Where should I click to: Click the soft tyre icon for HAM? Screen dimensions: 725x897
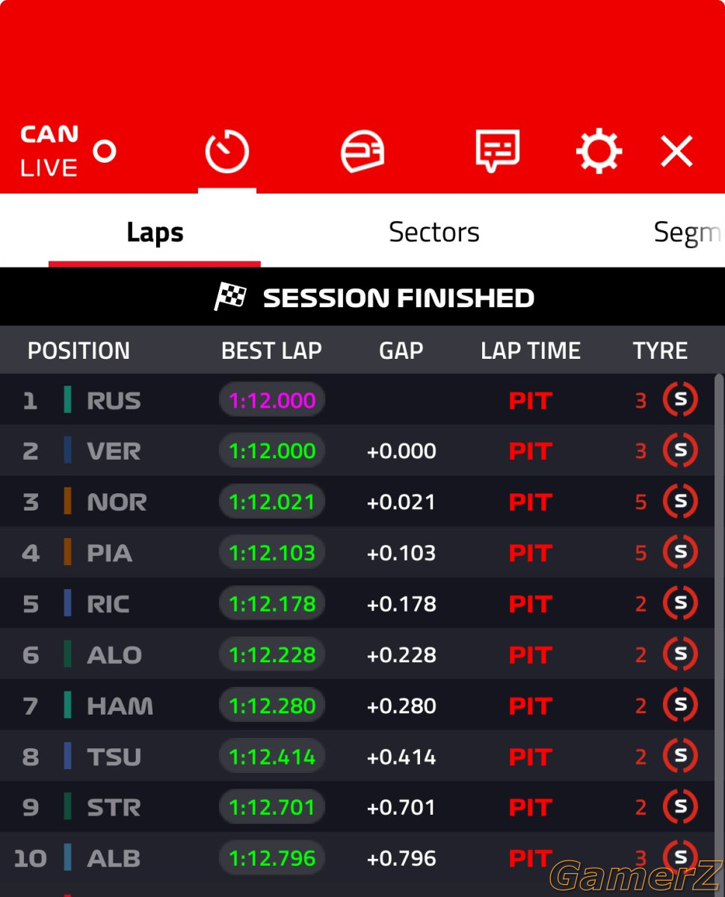(x=680, y=705)
